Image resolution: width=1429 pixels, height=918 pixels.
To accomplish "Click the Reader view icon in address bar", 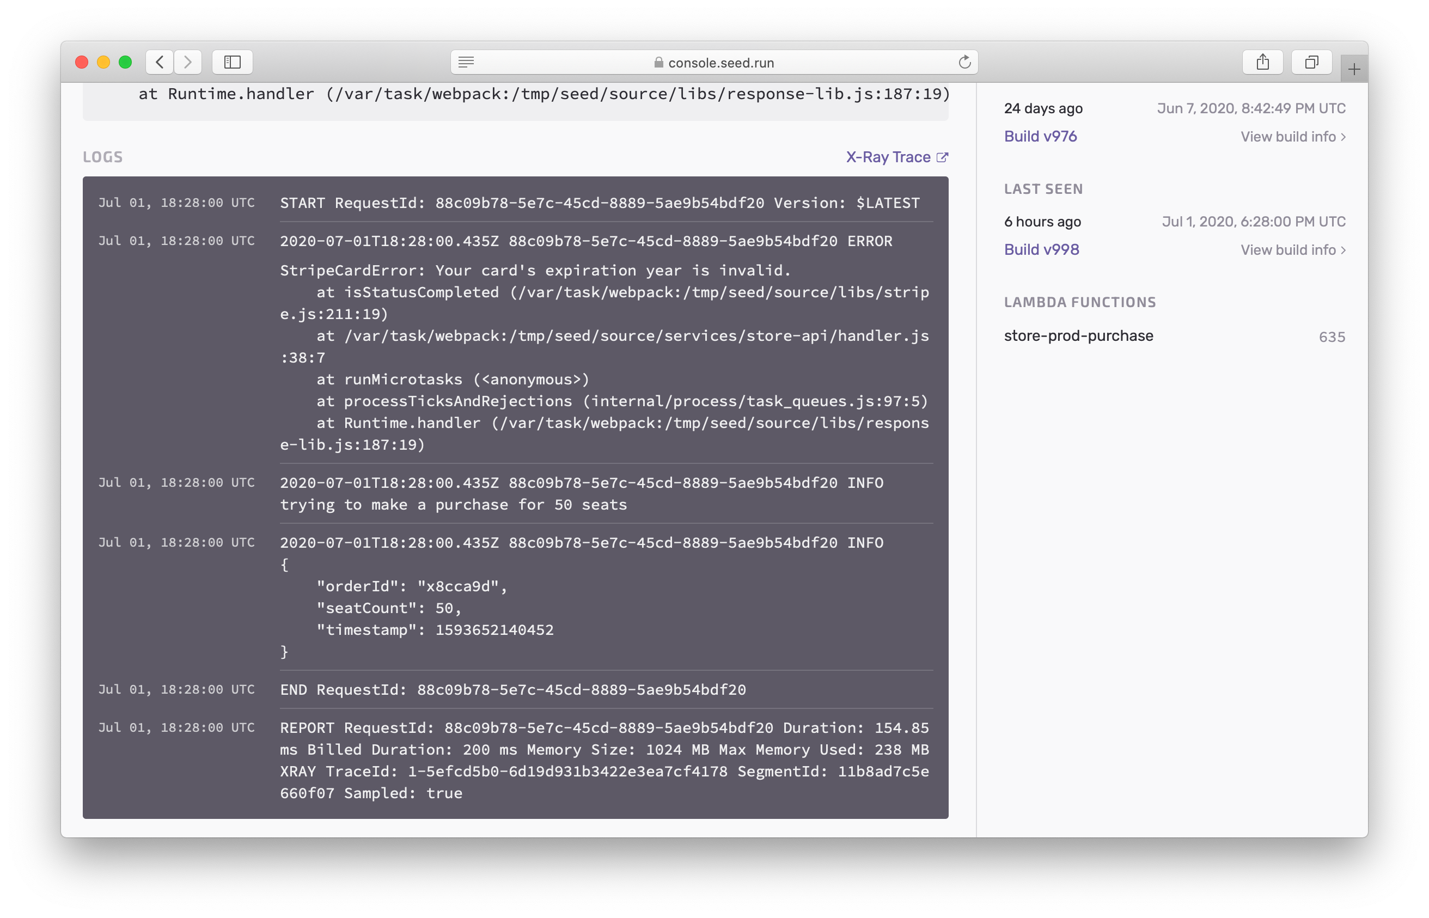I will point(466,62).
